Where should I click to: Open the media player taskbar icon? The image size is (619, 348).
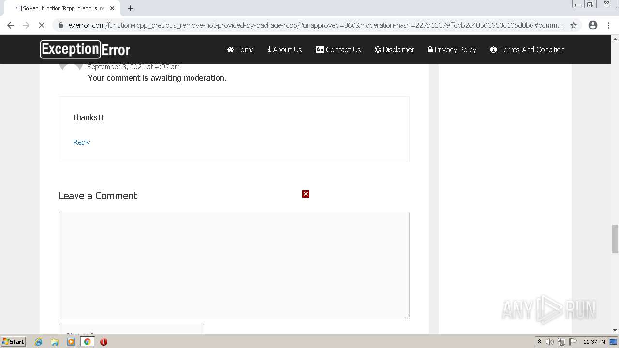coord(71,342)
